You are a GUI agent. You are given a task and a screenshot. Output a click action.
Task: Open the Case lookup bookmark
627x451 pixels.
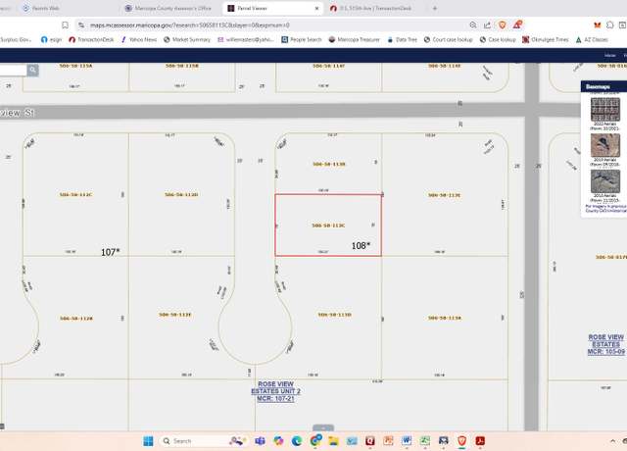click(x=498, y=39)
